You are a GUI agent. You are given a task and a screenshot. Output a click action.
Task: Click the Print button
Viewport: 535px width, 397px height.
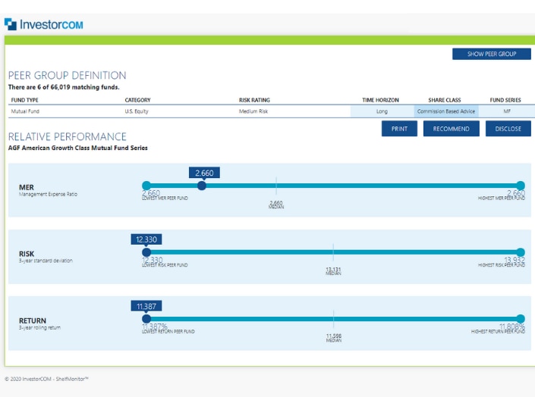pyautogui.click(x=399, y=129)
